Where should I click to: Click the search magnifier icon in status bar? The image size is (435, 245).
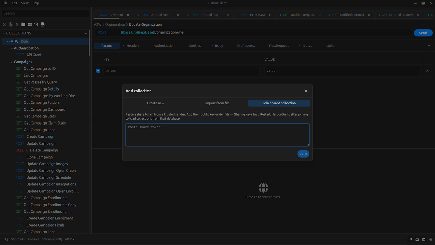click(6, 239)
